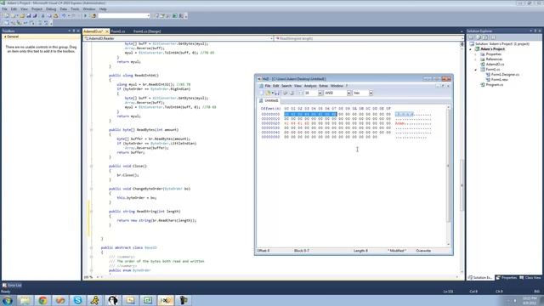Click the HxD vertical scrollbar

[x=448, y=176]
